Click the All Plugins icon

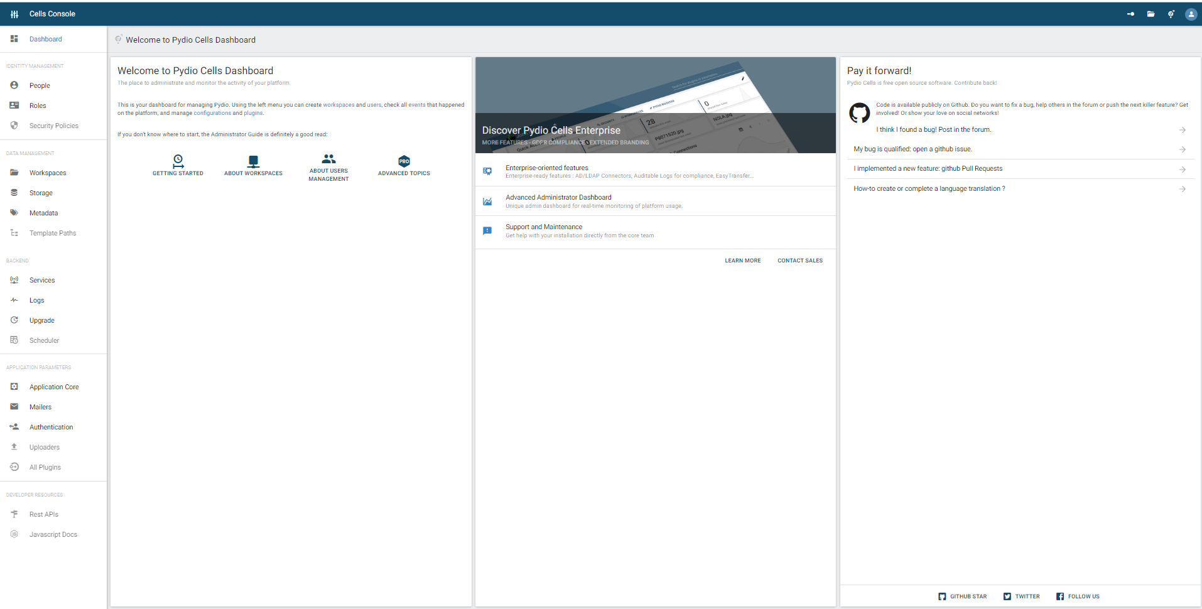point(14,467)
